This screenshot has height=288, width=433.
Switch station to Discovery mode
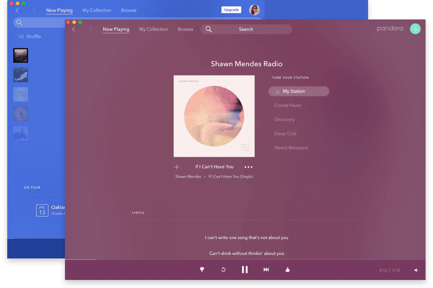(285, 119)
